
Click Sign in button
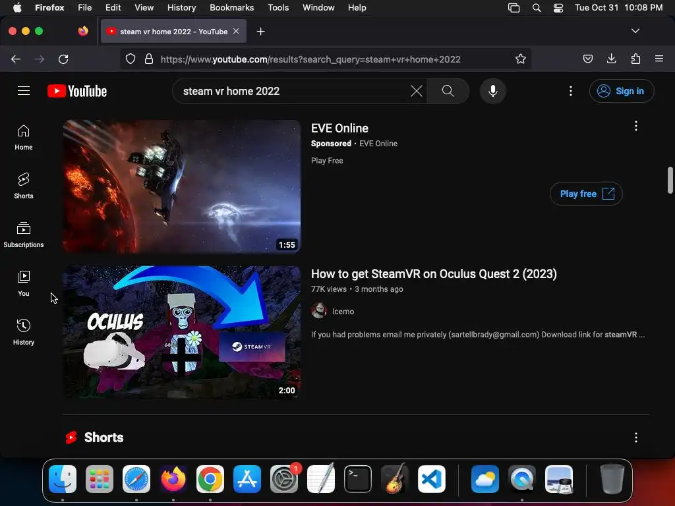coord(621,91)
